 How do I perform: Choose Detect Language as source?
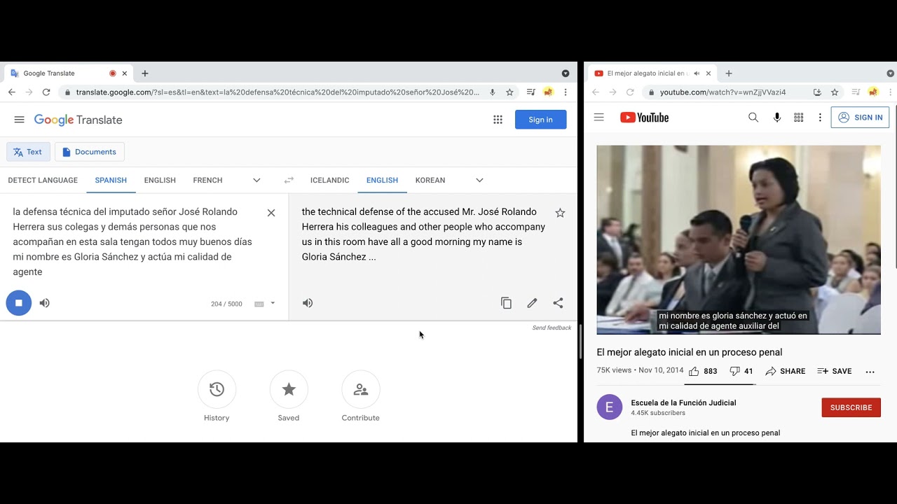tap(43, 180)
